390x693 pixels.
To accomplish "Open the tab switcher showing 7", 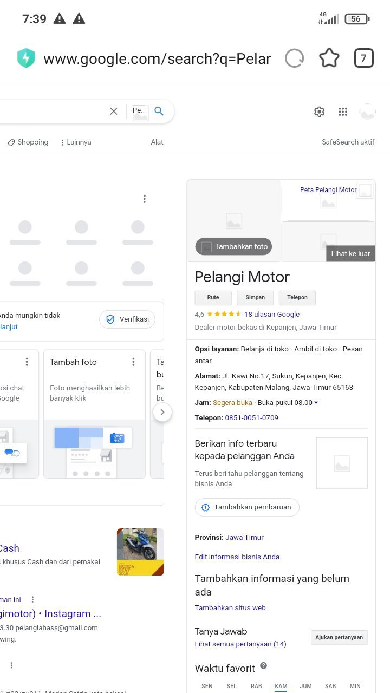I will click(363, 58).
